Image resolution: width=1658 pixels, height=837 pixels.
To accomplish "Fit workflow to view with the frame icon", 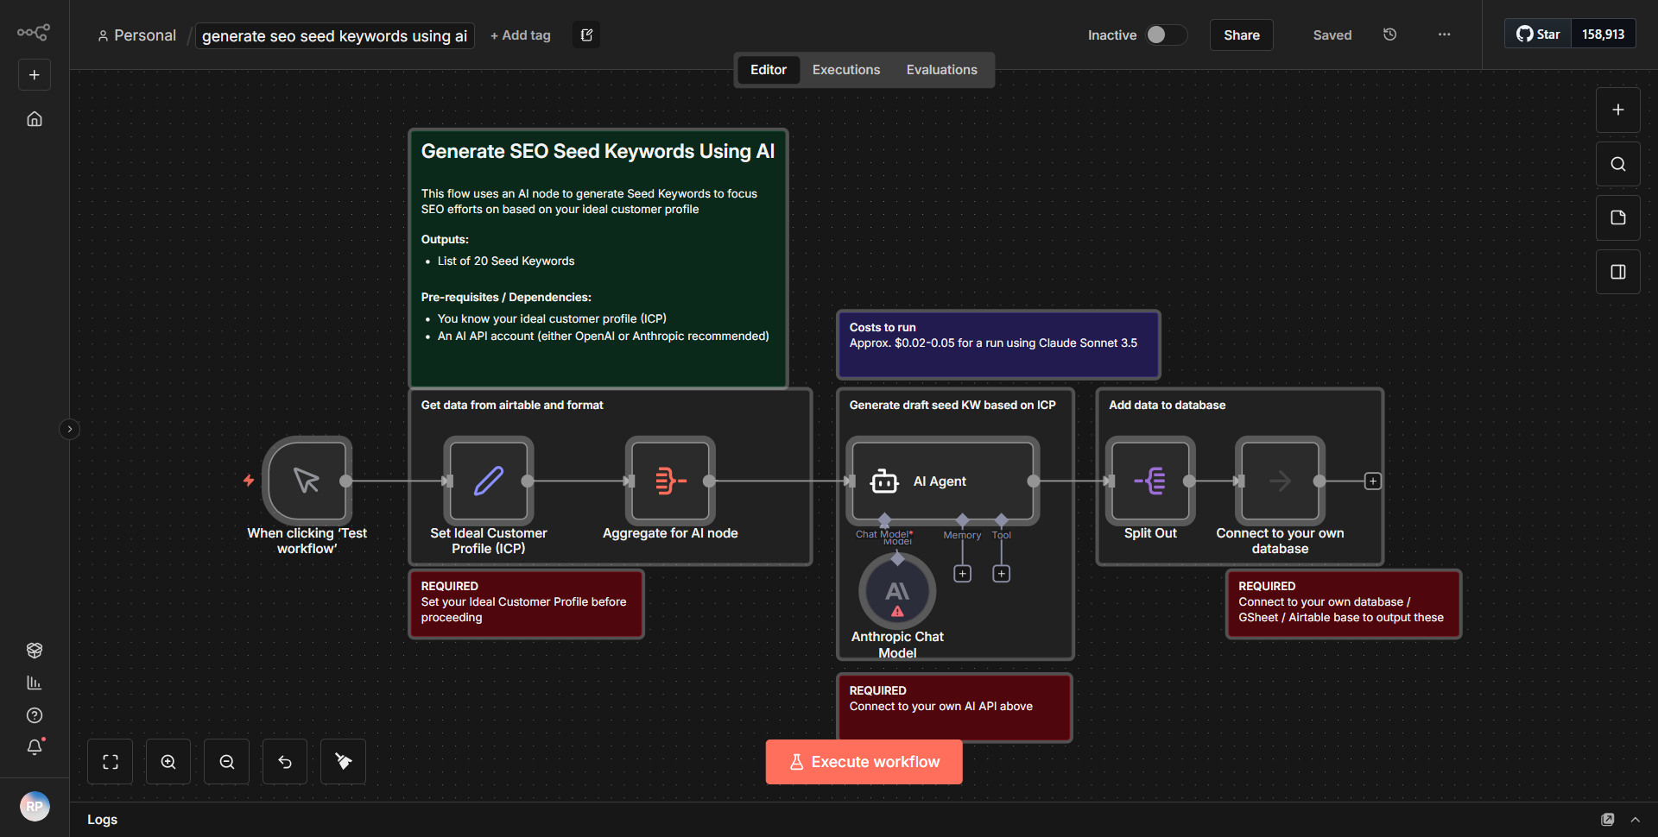I will point(110,761).
